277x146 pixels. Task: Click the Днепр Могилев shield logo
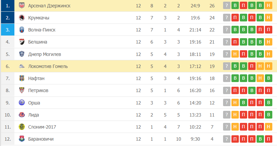[x=22, y=54]
